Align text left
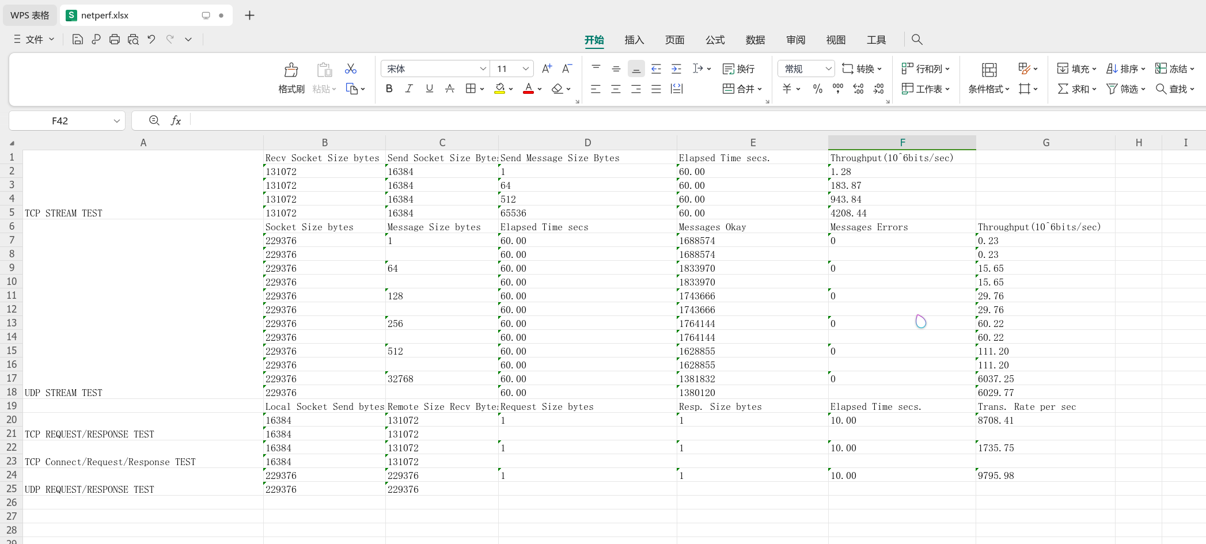The width and height of the screenshot is (1206, 544). coord(596,89)
